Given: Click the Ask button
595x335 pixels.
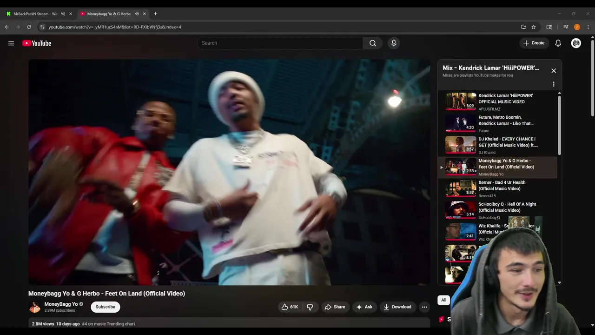Looking at the screenshot, I should (x=364, y=307).
